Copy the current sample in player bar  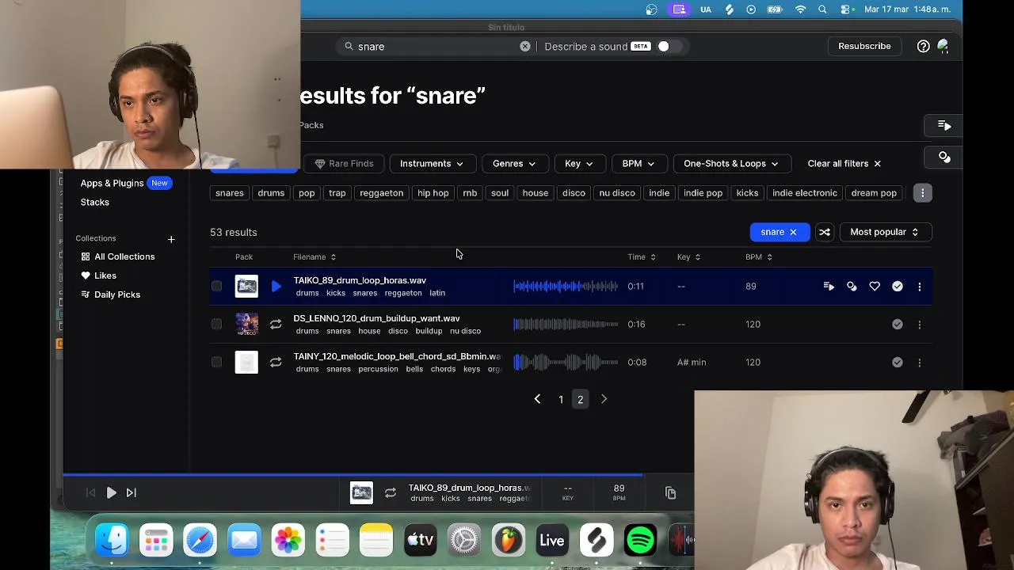(670, 493)
